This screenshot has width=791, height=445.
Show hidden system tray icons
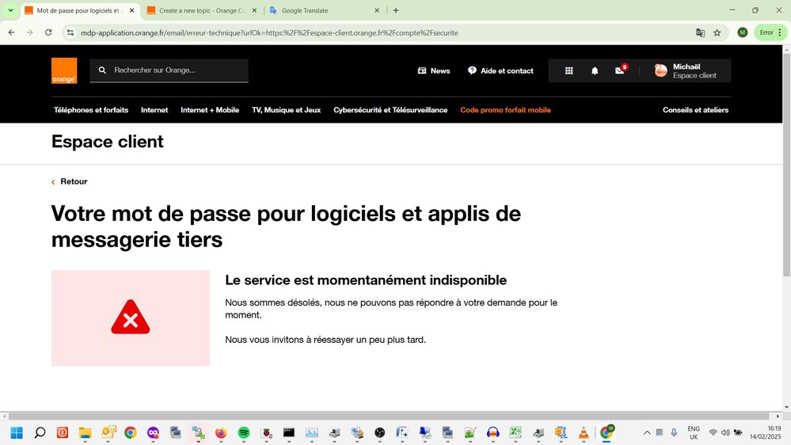[647, 433]
